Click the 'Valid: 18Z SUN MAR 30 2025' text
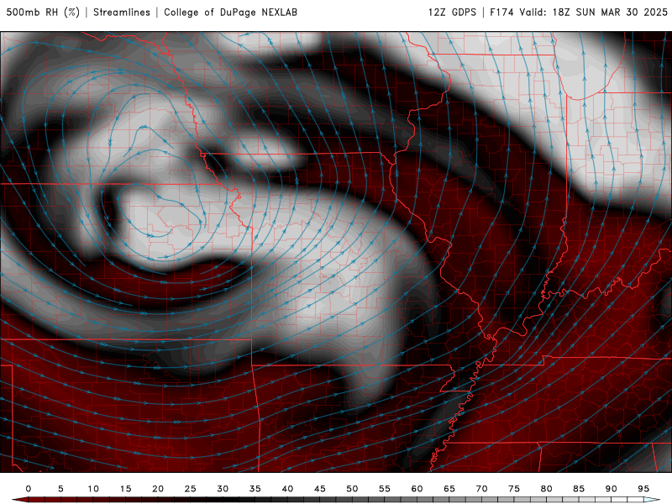This screenshot has width=672, height=504. coord(594,12)
